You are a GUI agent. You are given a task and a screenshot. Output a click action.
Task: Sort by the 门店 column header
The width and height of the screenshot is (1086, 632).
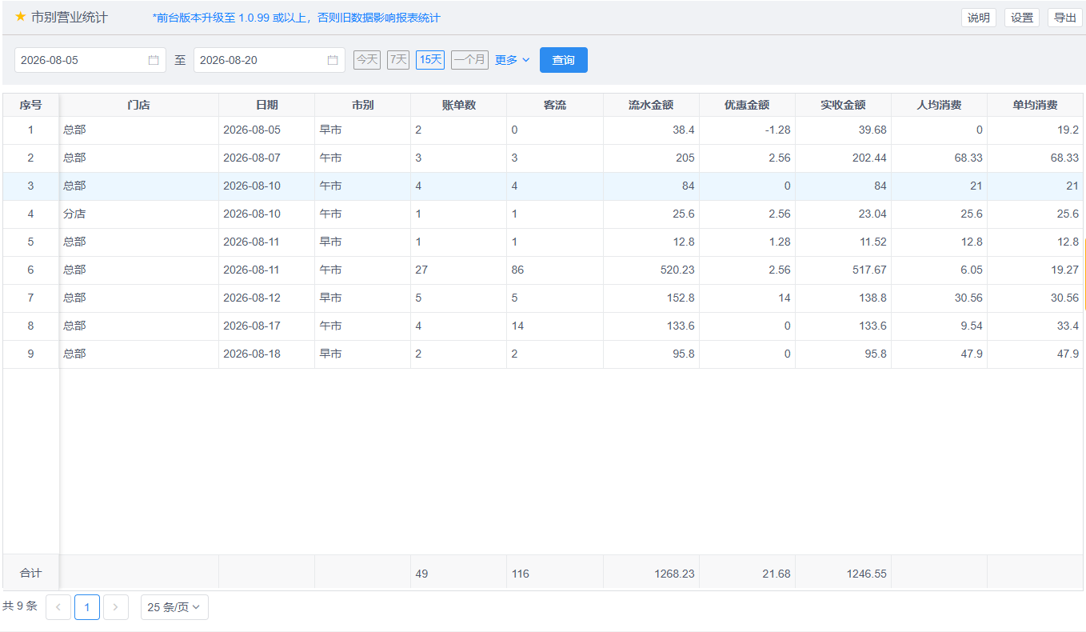139,105
